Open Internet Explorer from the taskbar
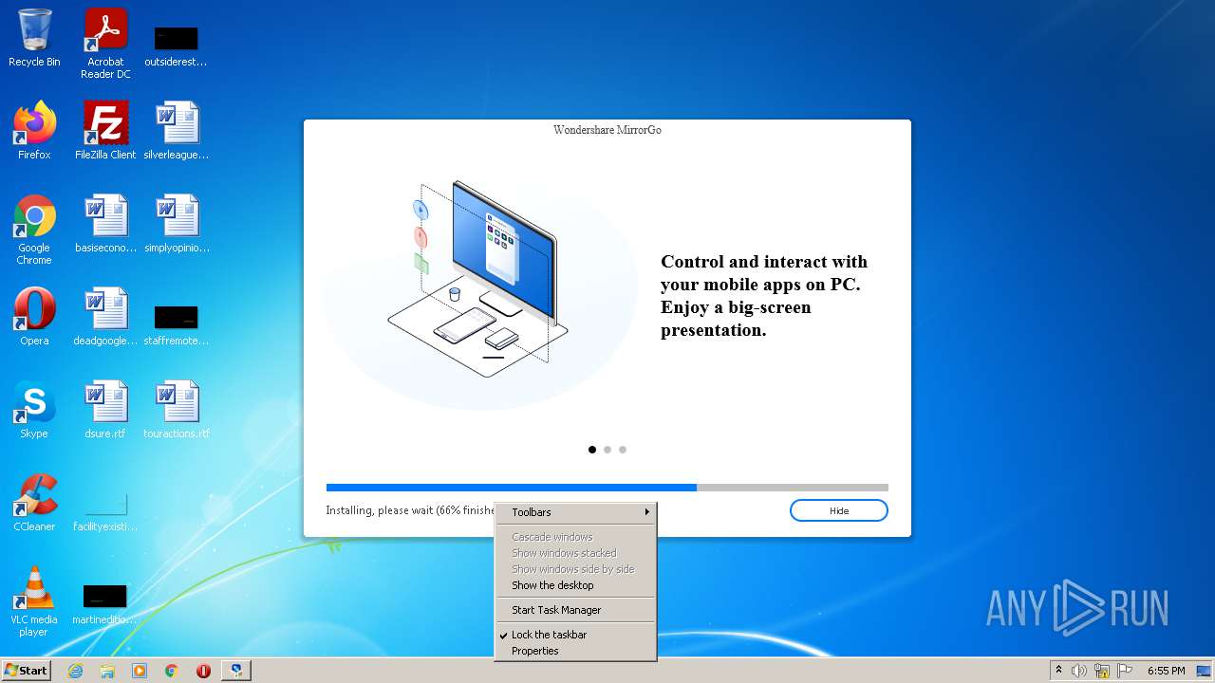This screenshot has height=683, width=1215. click(75, 671)
